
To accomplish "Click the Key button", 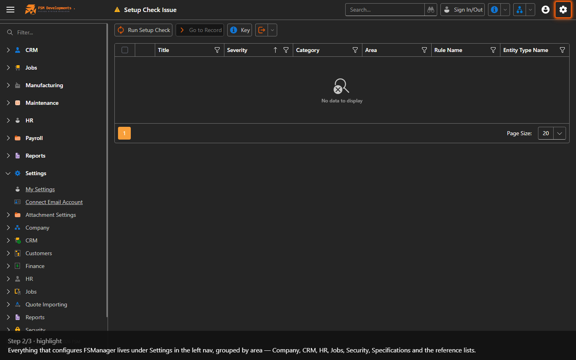I will coord(240,30).
